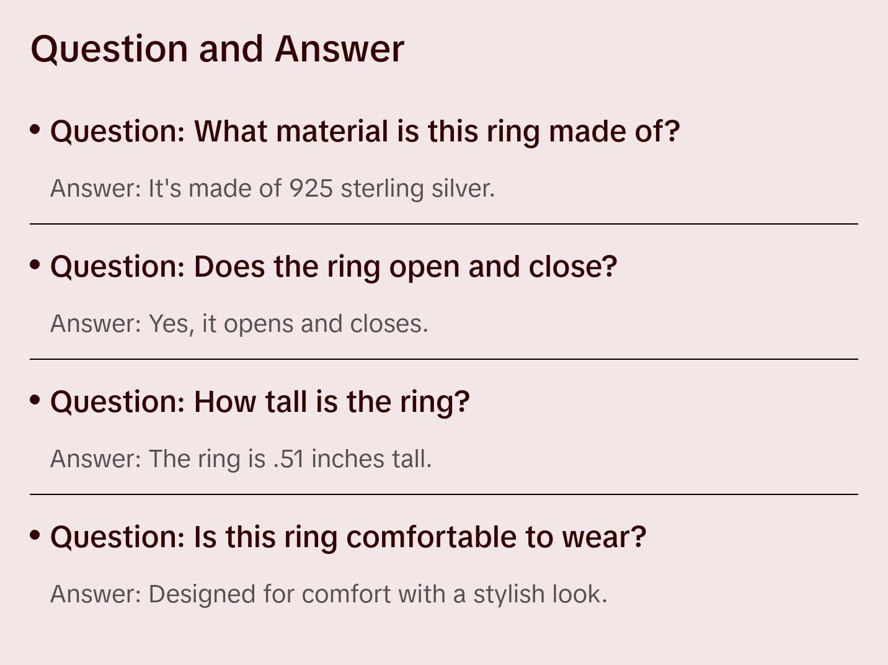This screenshot has height=665, width=888.
Task: Click the bullet before the "How tall" question
Action: pyautogui.click(x=35, y=400)
